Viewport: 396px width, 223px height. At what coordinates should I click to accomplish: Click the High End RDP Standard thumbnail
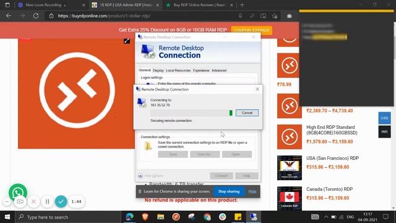tap(290, 137)
